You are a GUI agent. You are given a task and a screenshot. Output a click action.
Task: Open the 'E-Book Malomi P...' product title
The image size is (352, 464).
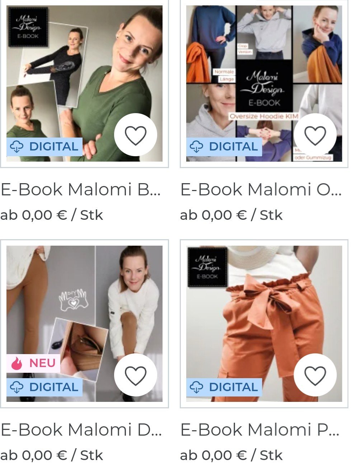pos(260,430)
